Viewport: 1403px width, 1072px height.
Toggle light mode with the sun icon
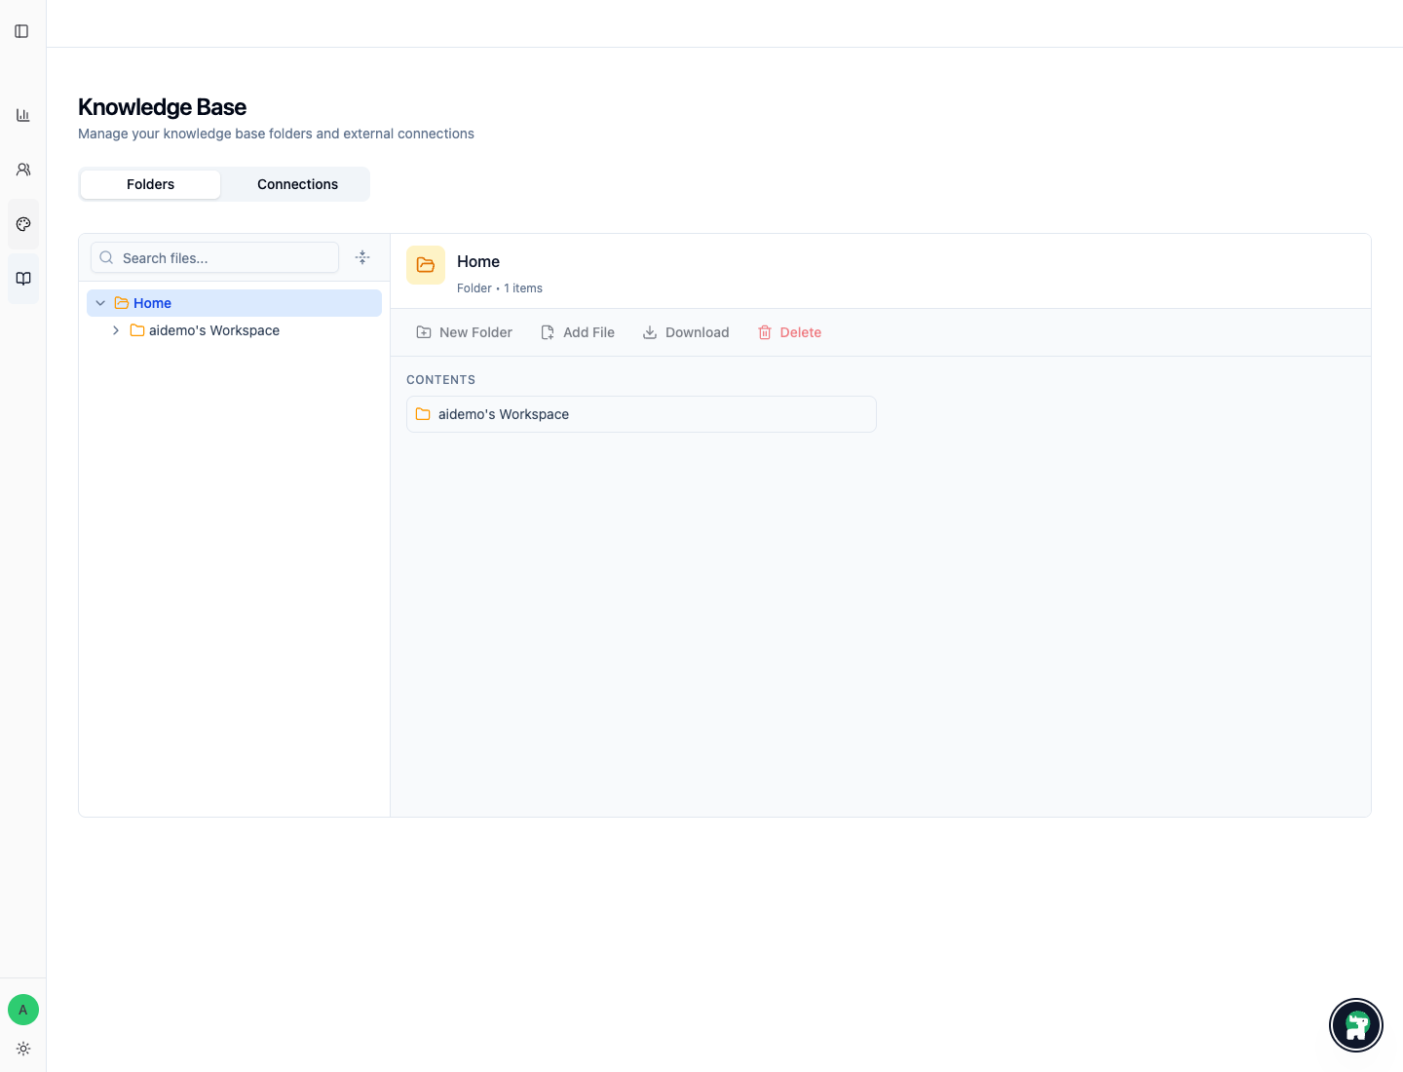tap(22, 1049)
